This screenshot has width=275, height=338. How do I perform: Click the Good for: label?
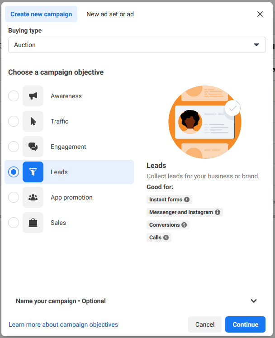pyautogui.click(x=160, y=187)
